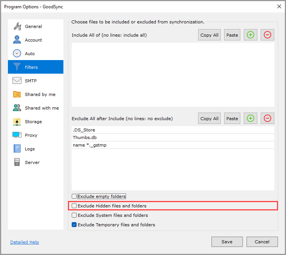Click the General wrench icon in sidebar

point(17,26)
